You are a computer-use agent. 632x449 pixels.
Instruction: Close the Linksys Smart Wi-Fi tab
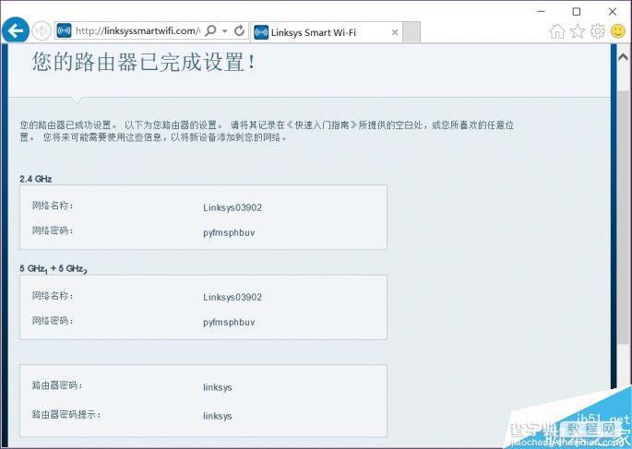pyautogui.click(x=395, y=32)
